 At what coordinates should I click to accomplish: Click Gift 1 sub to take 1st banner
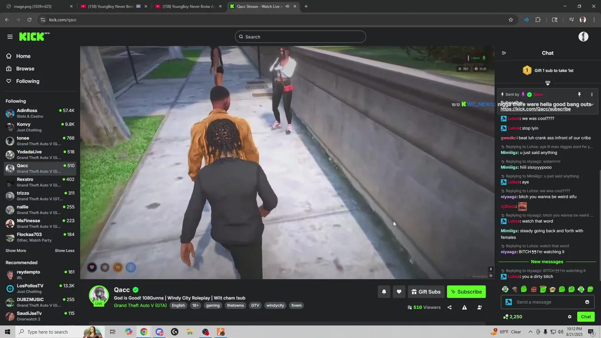point(547,70)
